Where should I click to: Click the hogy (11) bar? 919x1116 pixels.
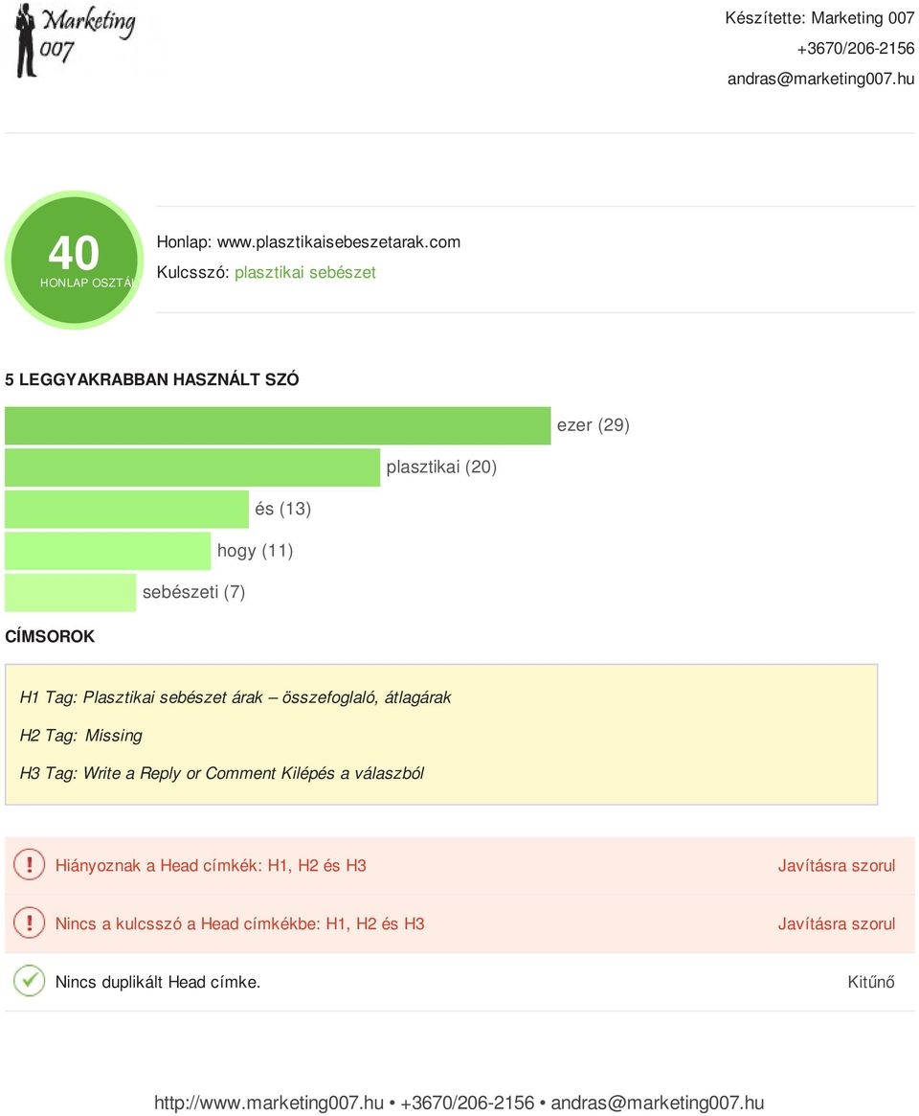[x=107, y=551]
